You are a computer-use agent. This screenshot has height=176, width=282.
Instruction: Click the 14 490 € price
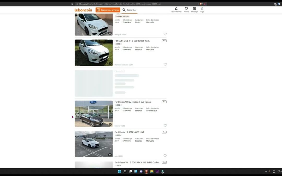118,44
